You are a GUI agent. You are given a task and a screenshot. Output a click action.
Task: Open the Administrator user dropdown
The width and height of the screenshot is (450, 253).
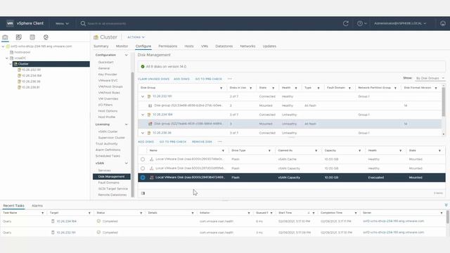coord(400,23)
